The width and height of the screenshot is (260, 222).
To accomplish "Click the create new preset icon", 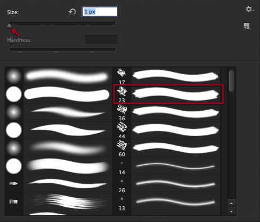I will 247,26.
